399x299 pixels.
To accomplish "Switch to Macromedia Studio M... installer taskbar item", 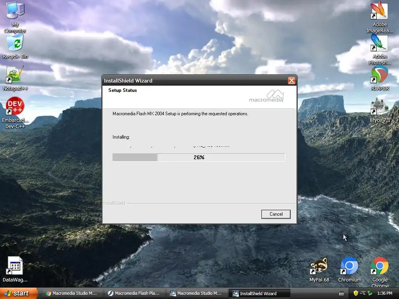I will [x=196, y=294].
